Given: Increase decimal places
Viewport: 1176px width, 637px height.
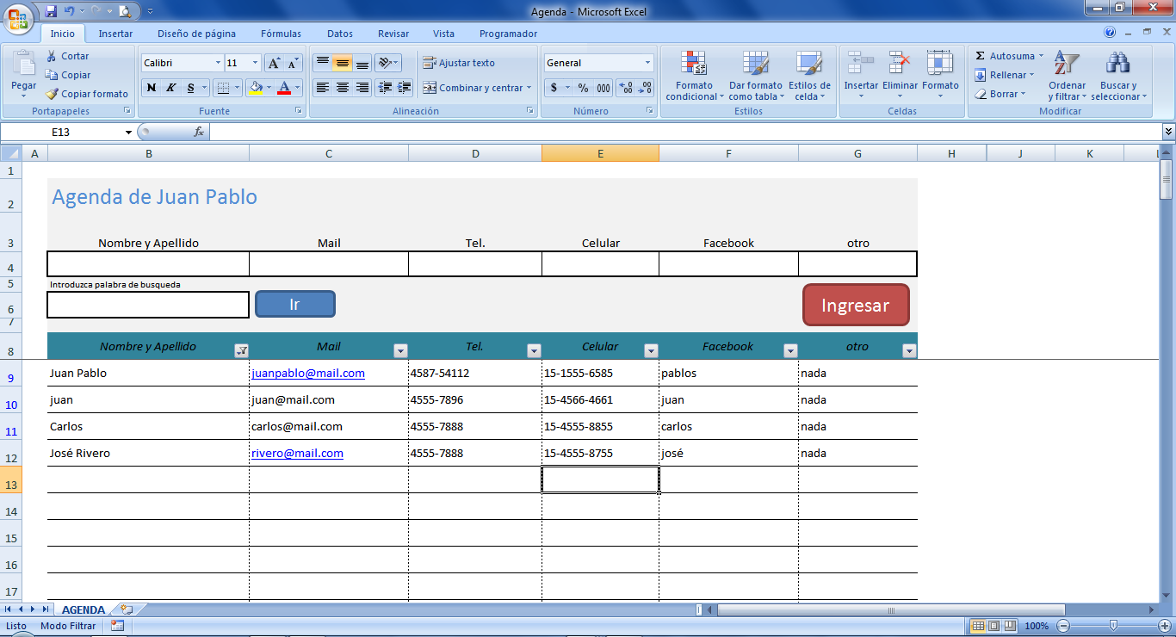Looking at the screenshot, I should pos(626,88).
